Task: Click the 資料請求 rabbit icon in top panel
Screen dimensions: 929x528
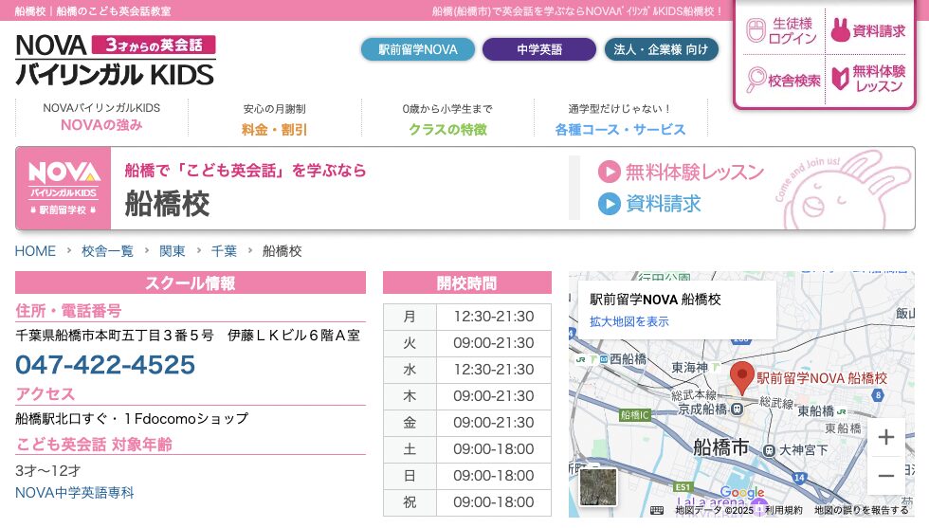Action: (x=840, y=29)
